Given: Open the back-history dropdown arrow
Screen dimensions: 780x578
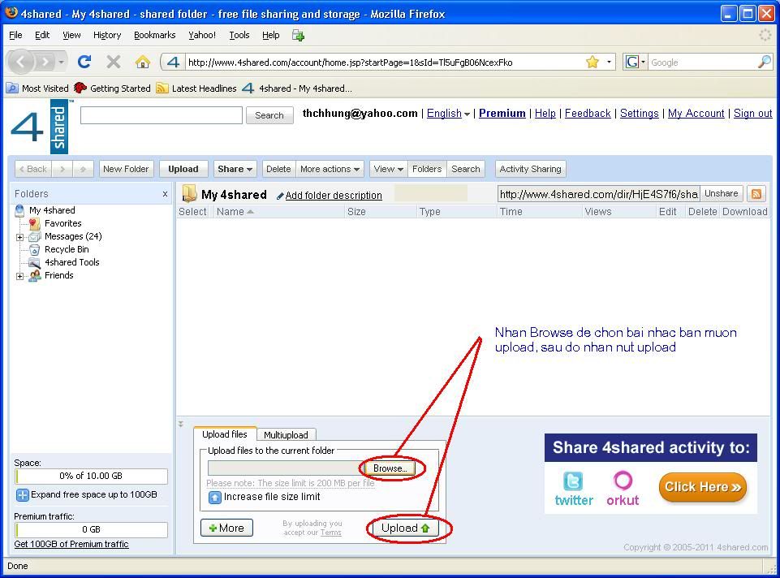Looking at the screenshot, I should tap(61, 63).
